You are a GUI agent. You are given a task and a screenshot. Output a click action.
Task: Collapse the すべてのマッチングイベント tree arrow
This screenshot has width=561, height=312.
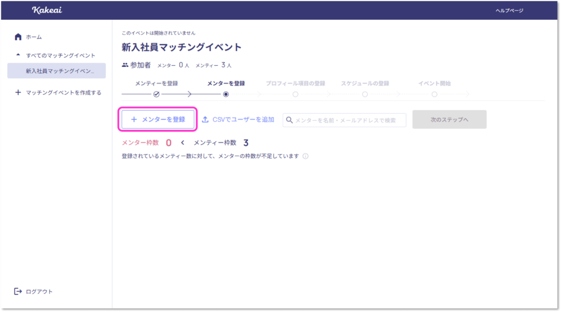coord(18,55)
